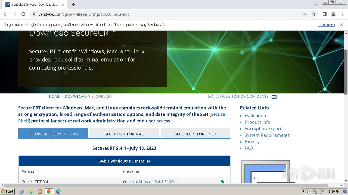Screen dimensions: 348x195
Task: Reload the current page
Action: (23, 14)
